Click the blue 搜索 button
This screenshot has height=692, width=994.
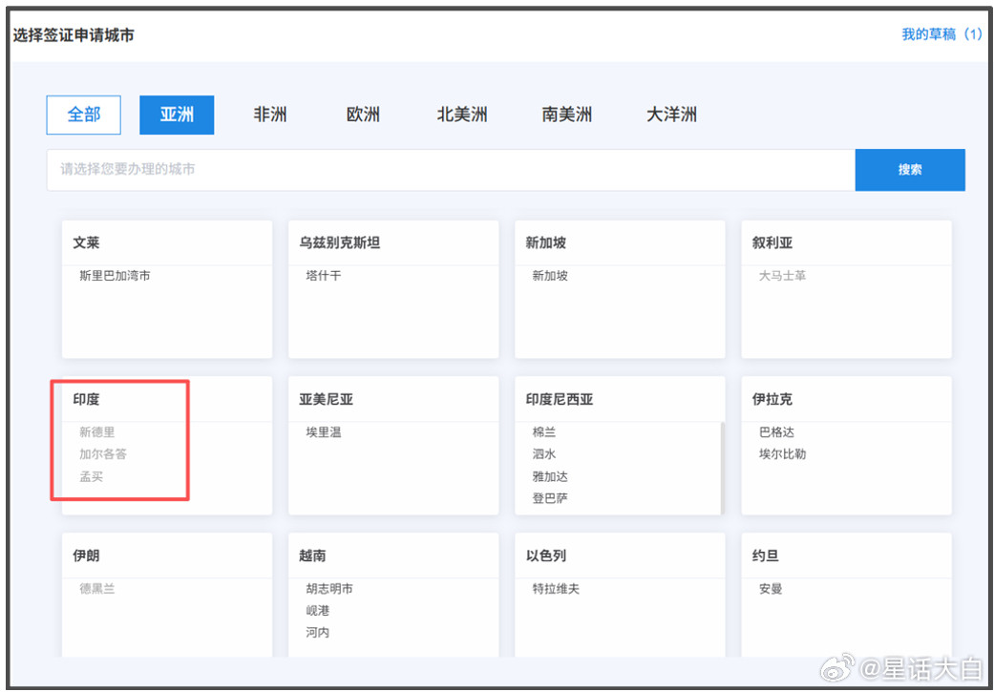coord(909,170)
